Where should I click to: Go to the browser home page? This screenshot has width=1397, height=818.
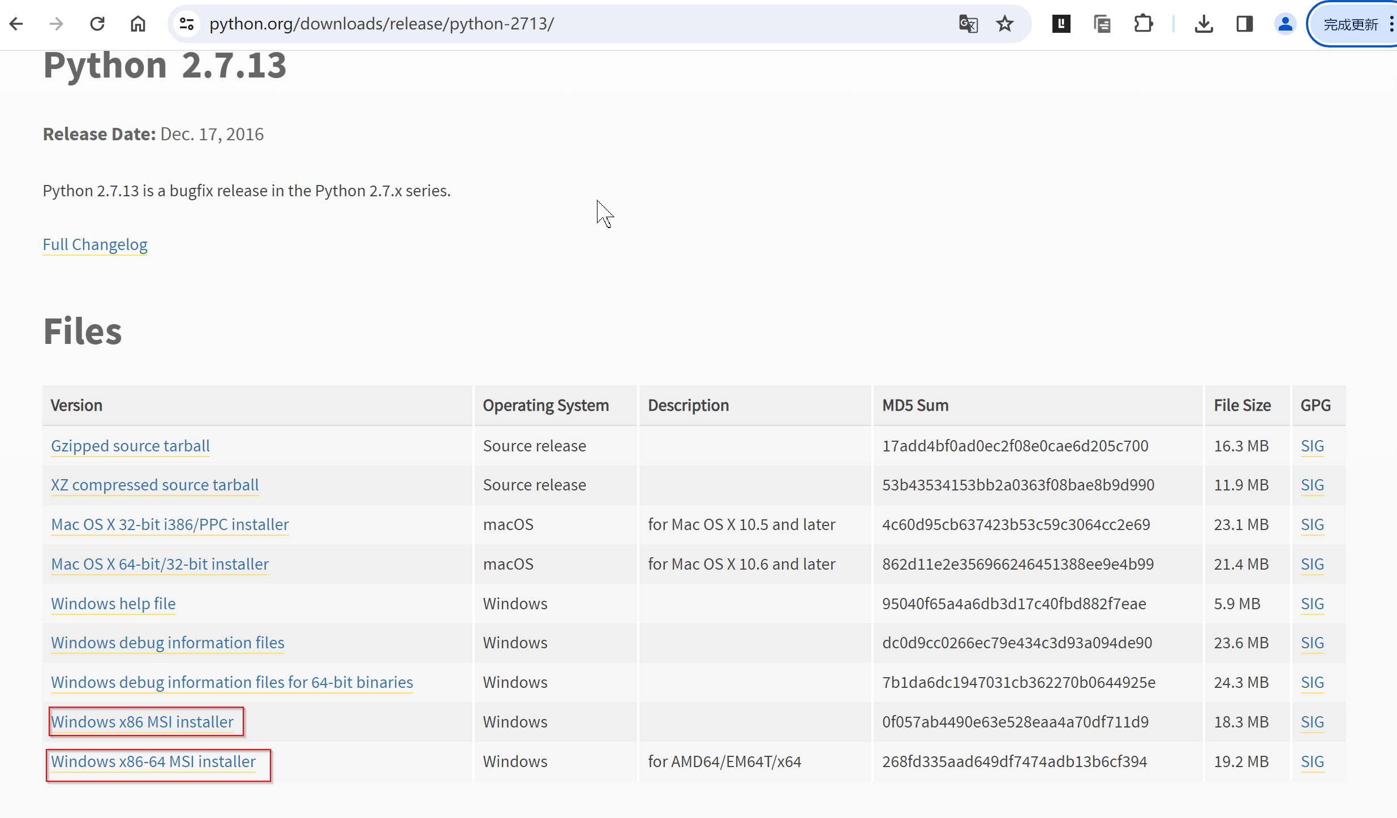point(138,24)
